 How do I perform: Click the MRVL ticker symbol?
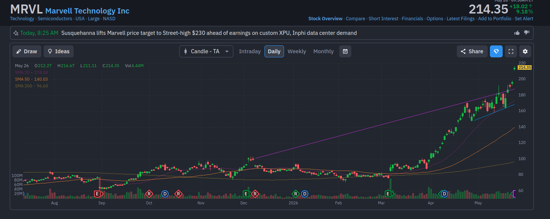26,9
